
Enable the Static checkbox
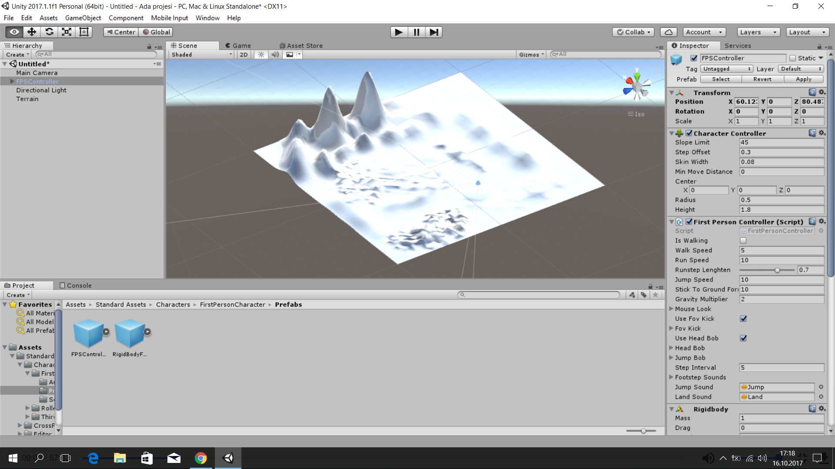pos(792,58)
